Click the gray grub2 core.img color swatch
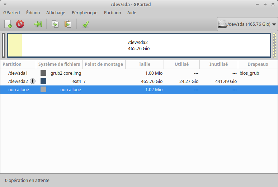278x187 pixels. [43, 73]
